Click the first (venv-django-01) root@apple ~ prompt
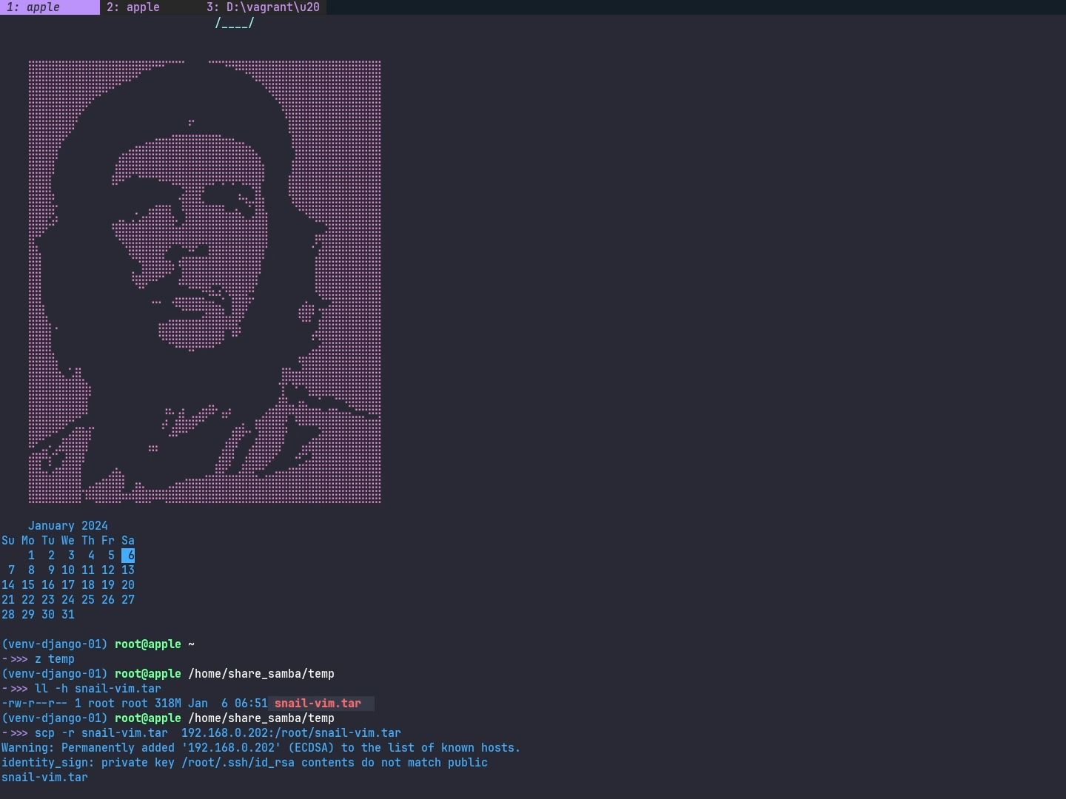This screenshot has height=799, width=1066. click(x=98, y=644)
